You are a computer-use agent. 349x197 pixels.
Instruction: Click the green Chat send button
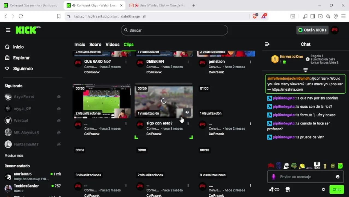[x=336, y=189]
